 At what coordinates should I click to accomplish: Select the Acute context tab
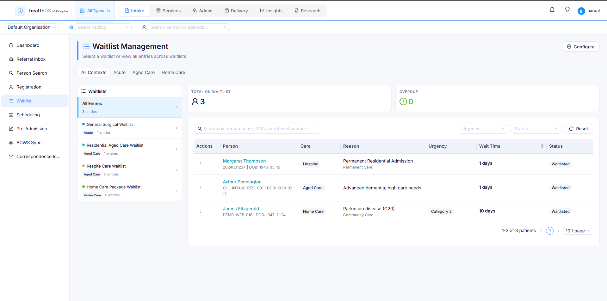pos(119,72)
